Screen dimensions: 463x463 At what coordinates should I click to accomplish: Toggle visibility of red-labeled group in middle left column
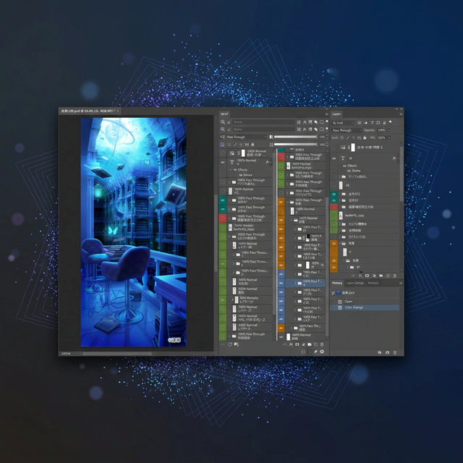tap(223, 218)
